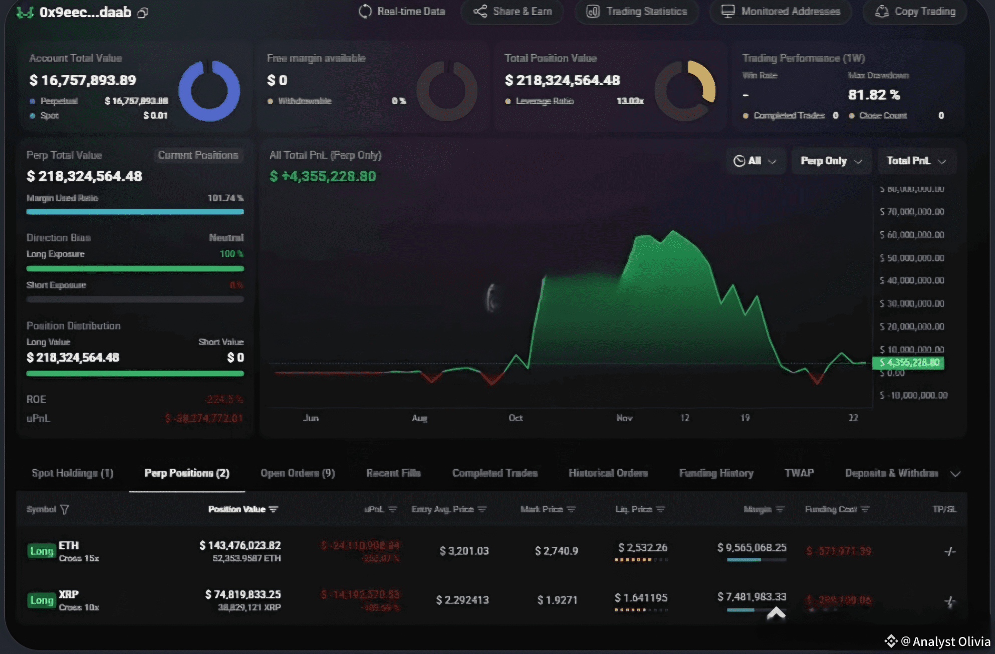This screenshot has width=995, height=654.
Task: Click the Copy Trading bell icon
Action: (882, 12)
